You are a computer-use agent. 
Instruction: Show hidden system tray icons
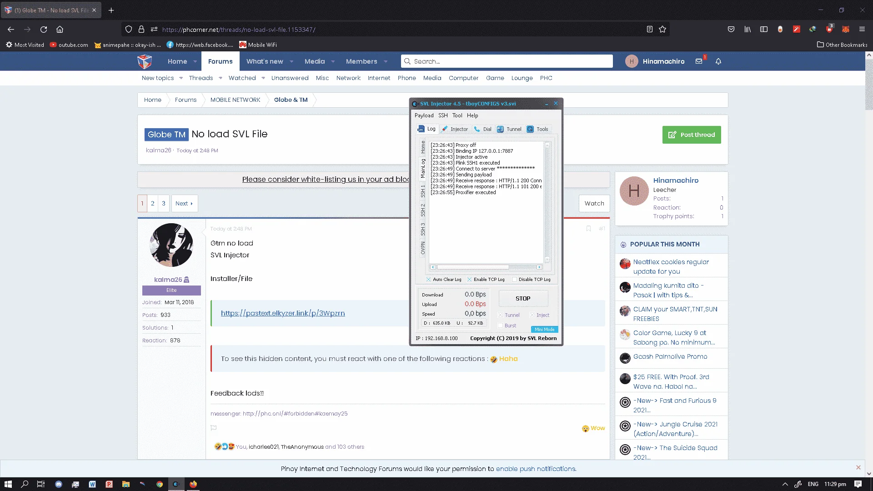click(x=785, y=484)
